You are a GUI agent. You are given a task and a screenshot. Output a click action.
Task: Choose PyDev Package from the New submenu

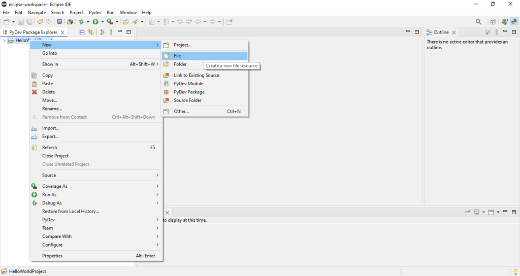tap(205, 92)
